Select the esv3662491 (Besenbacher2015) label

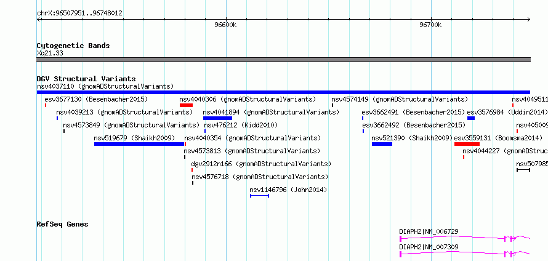pos(413,112)
